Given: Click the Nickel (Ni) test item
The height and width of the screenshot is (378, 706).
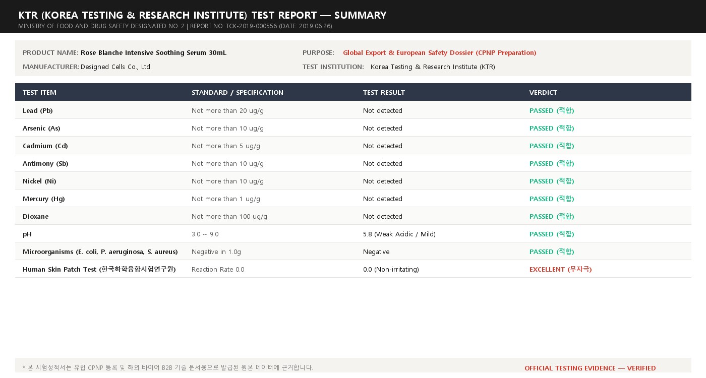Looking at the screenshot, I should click(39, 181).
